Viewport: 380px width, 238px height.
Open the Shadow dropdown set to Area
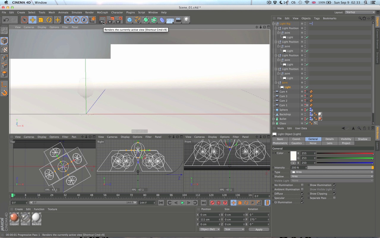pos(332,176)
